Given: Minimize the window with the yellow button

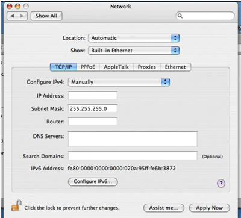Looking at the screenshot, I should (17, 7).
